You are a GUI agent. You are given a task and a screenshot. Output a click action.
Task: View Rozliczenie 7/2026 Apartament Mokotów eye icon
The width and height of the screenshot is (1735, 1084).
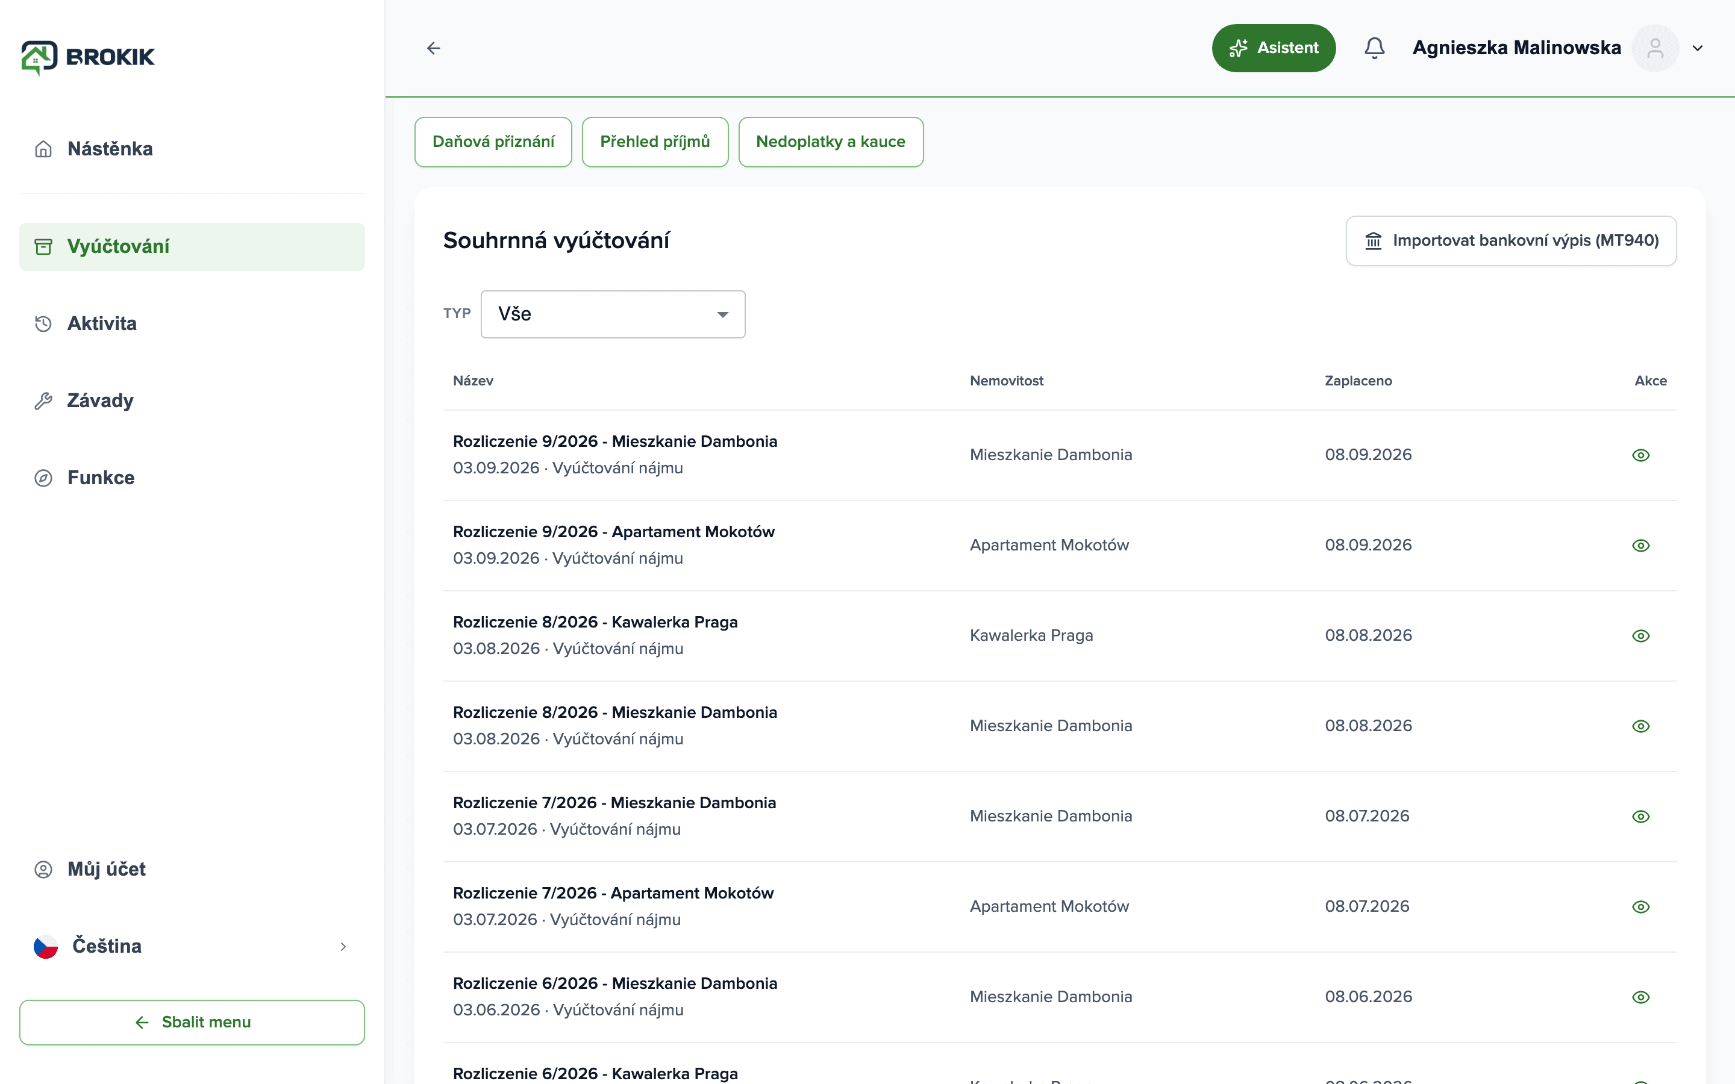(1640, 907)
